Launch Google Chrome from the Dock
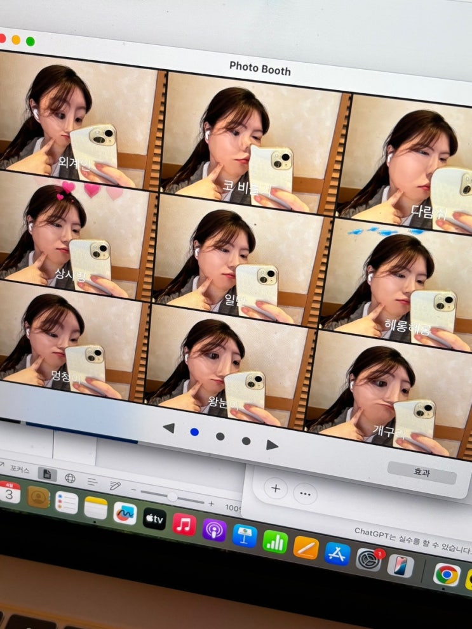 point(447,575)
